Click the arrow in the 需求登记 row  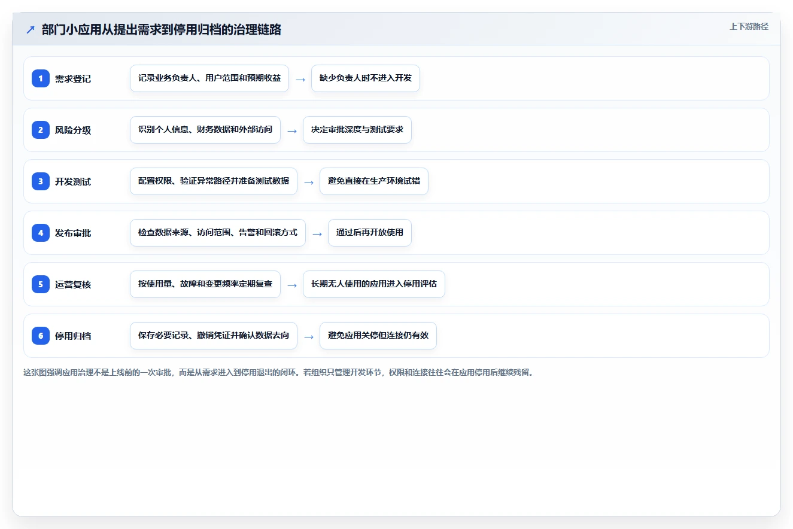point(300,79)
